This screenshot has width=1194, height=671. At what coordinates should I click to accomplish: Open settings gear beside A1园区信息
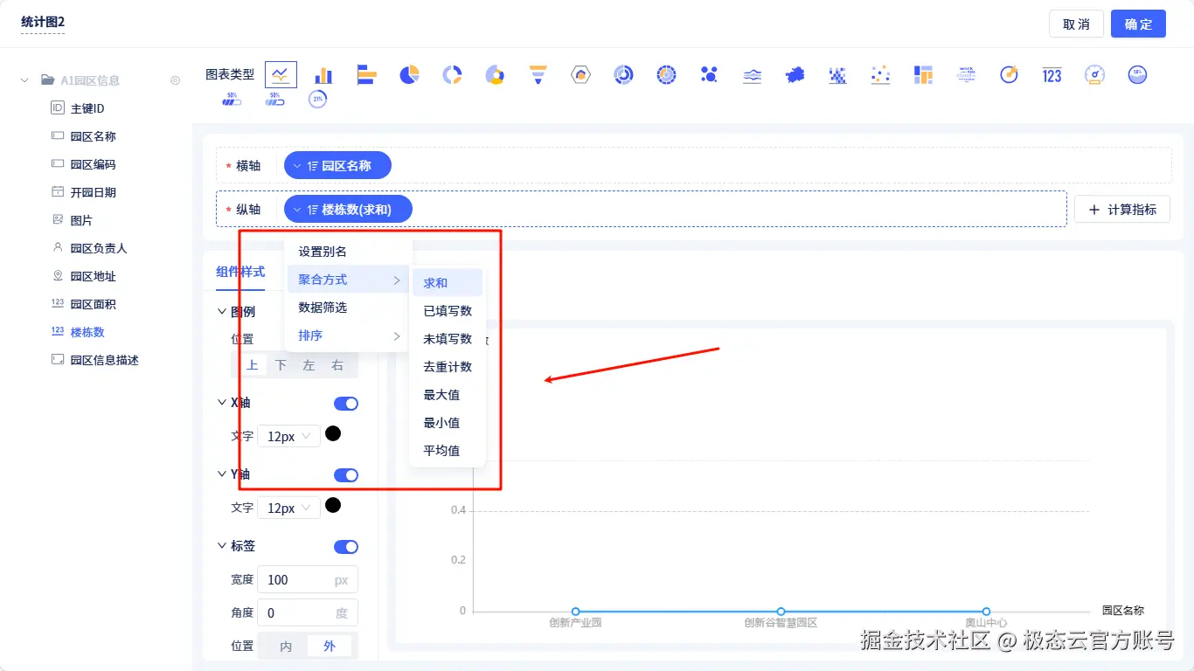tap(175, 80)
